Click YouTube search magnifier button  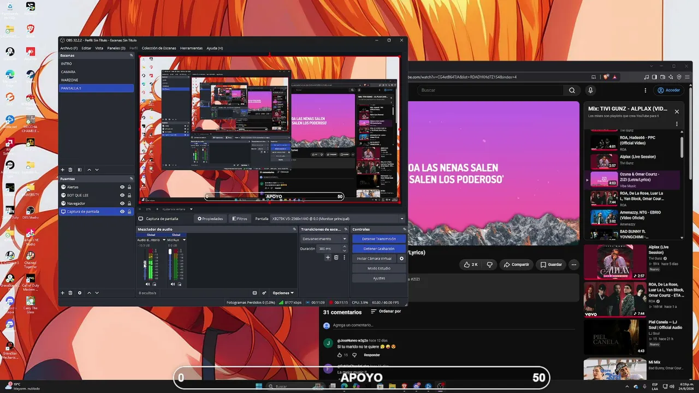coord(572,91)
